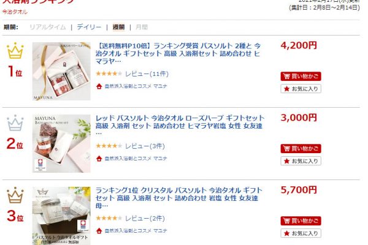Add the rank 1 item to お気に入り

click(x=301, y=89)
